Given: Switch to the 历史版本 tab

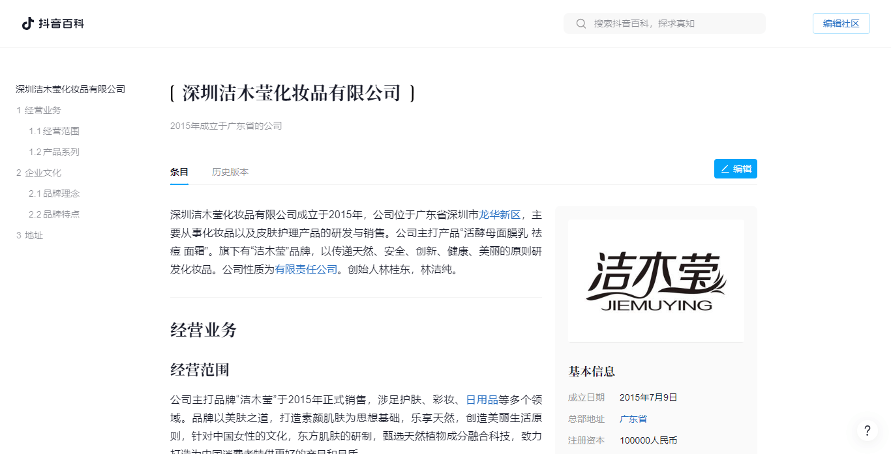Looking at the screenshot, I should point(230,172).
